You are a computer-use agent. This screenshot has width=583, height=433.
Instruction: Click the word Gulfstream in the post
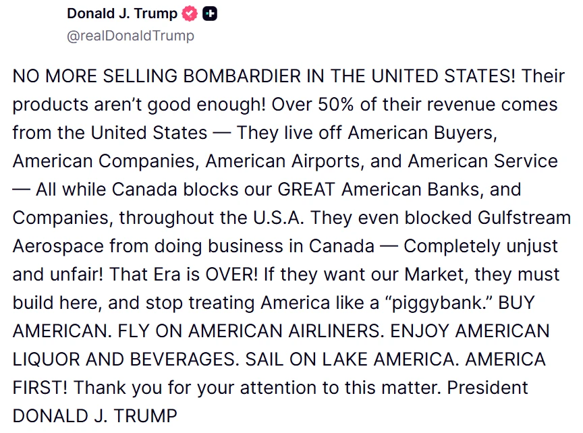[524, 218]
